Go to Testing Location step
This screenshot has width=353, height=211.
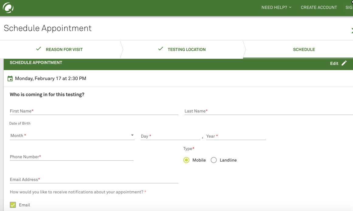click(x=186, y=49)
